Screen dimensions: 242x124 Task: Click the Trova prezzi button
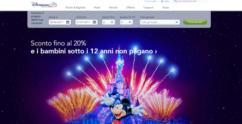pyautogui.click(x=195, y=22)
